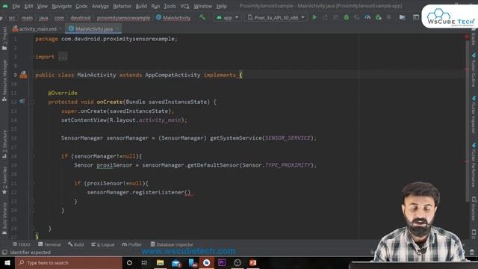This screenshot has width=478, height=269.
Task: Open the Flutter Performance right panel
Action: click(x=474, y=165)
